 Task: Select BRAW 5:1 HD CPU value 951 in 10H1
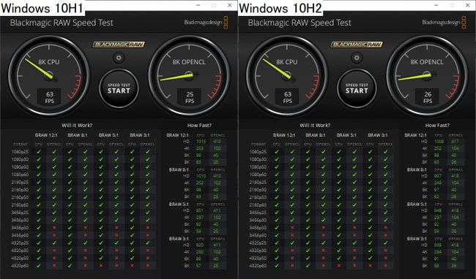point(200,210)
